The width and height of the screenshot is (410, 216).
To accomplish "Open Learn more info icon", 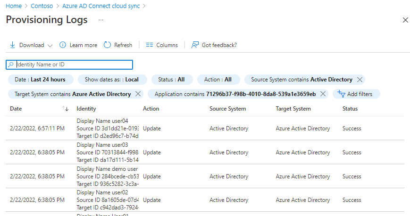I will click(63, 45).
